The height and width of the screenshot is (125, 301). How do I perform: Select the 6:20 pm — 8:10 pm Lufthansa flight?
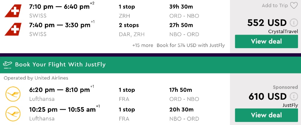59,90
